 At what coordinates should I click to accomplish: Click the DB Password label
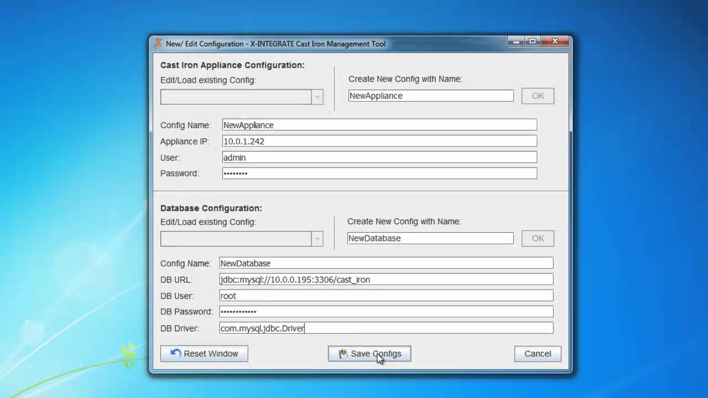(186, 312)
